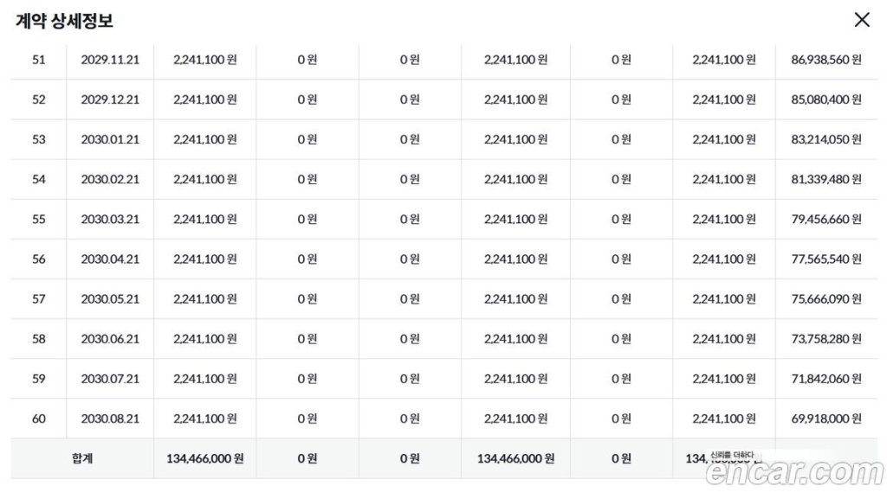Screen dimensions: 887x499
Task: Click the date 2030.02.21
Action: coord(110,179)
